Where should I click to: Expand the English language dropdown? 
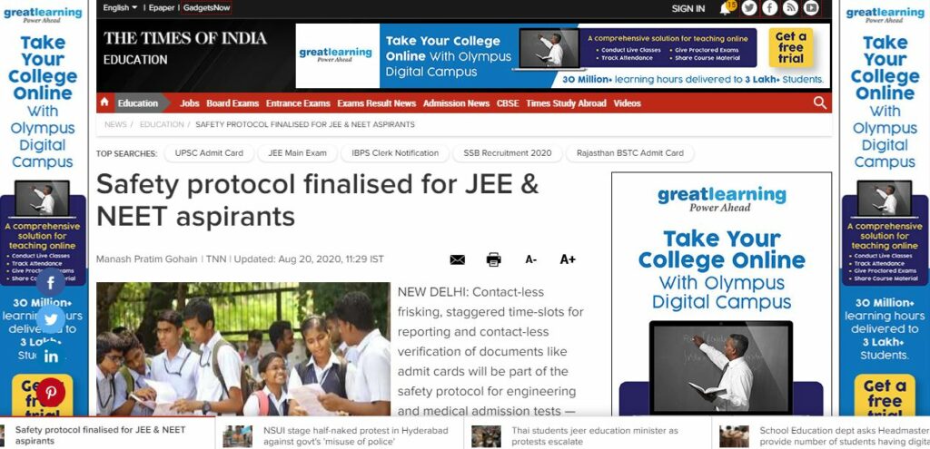pos(120,7)
